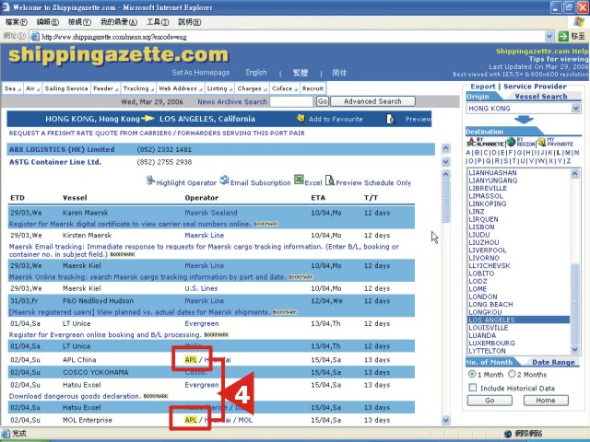
Task: Switch to the Vessel Search tab
Action: click(x=541, y=97)
